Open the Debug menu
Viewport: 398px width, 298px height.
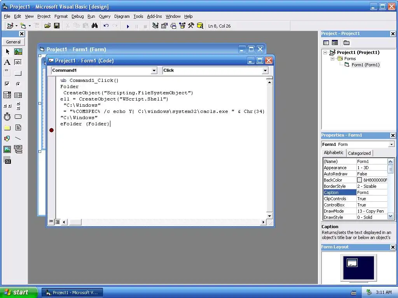point(78,16)
